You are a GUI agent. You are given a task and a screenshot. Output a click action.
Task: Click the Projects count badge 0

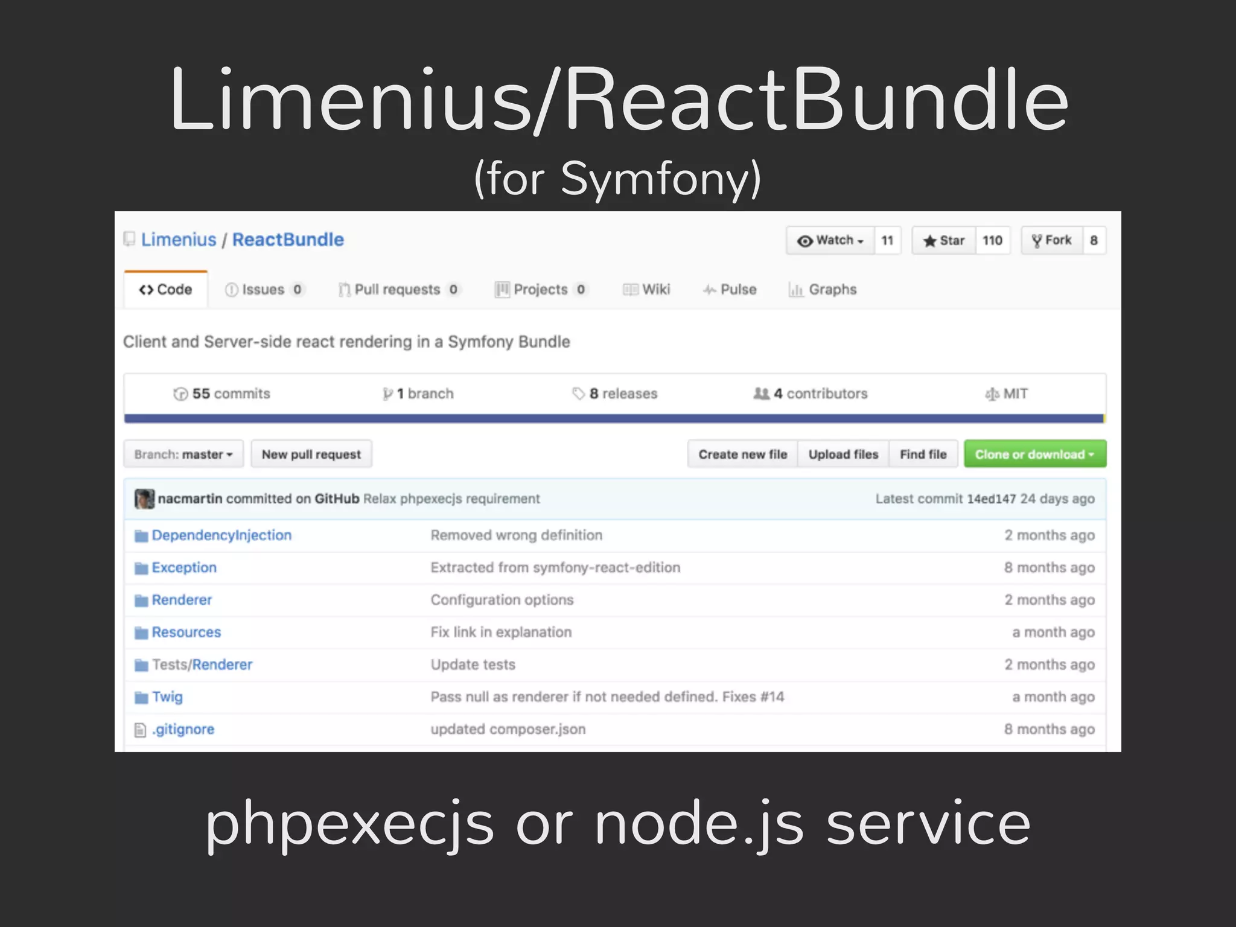pos(581,290)
